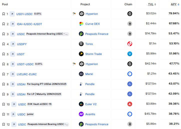181x129 pixels.
Task: Click the Pool column header
Action: (x=5, y=4)
